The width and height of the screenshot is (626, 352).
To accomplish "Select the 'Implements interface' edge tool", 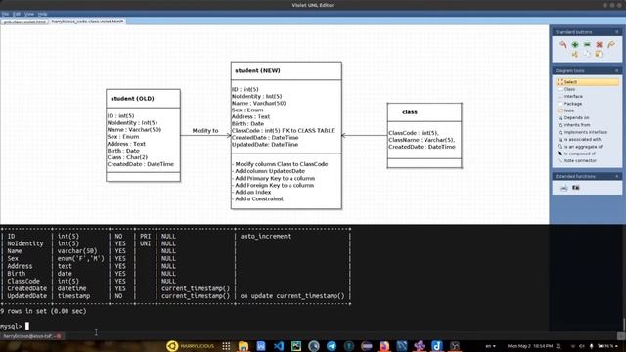I will 587,132.
